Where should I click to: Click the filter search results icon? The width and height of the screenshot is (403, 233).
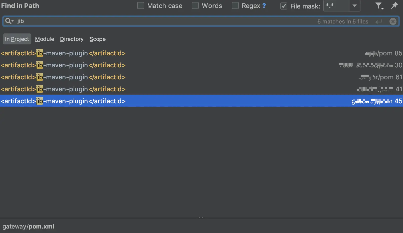[x=379, y=6]
